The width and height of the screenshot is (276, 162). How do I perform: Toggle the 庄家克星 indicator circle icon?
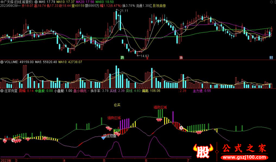[2, 91]
